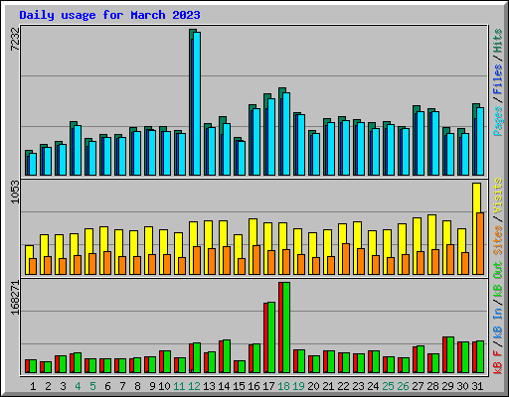The height and width of the screenshot is (397, 509).
Task: Click the 'kB F / kB In / kB Out' legend
Action: [x=498, y=318]
